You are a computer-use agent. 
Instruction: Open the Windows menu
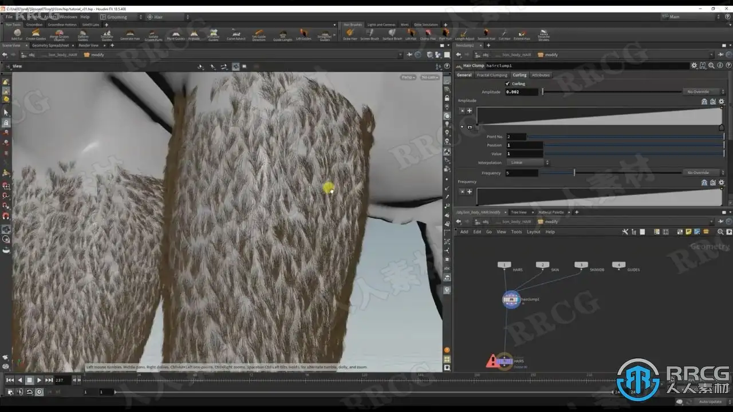click(x=68, y=17)
